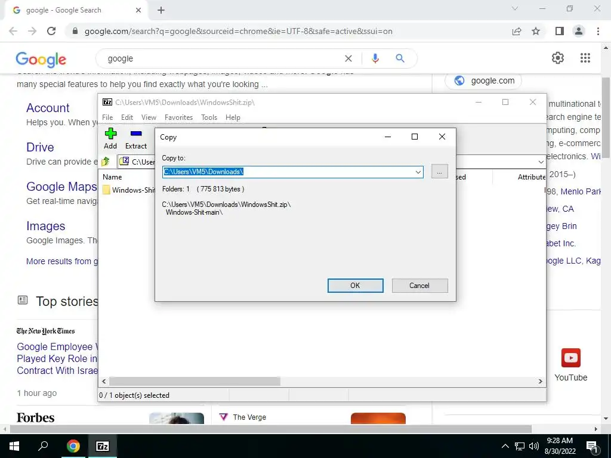Click the taskbar clock
Viewport: 611px width, 458px height.
(560, 446)
